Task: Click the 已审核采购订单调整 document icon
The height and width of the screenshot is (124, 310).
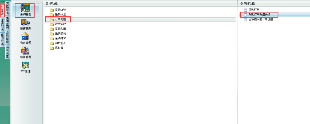Action: tap(245, 19)
